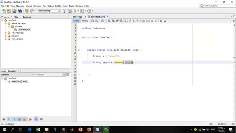Click the Undo arrow icon

[x=27, y=11]
